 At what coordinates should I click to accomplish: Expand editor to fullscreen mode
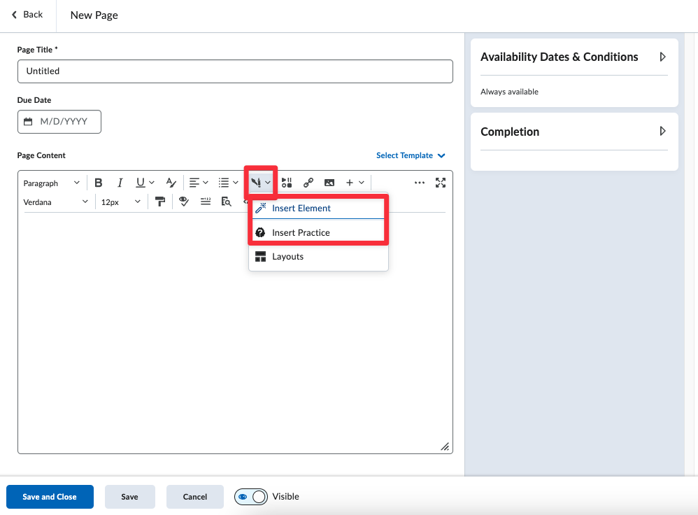pyautogui.click(x=441, y=183)
